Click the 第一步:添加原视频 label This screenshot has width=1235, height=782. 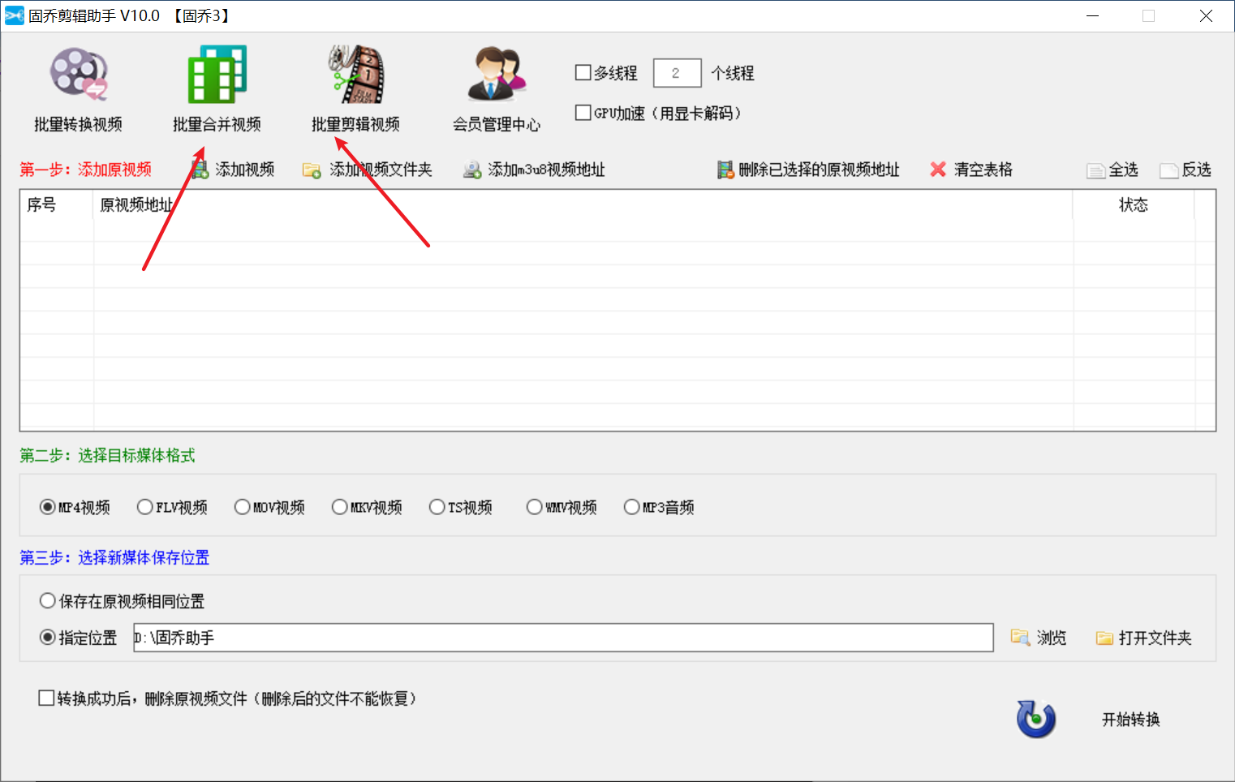[x=85, y=170]
